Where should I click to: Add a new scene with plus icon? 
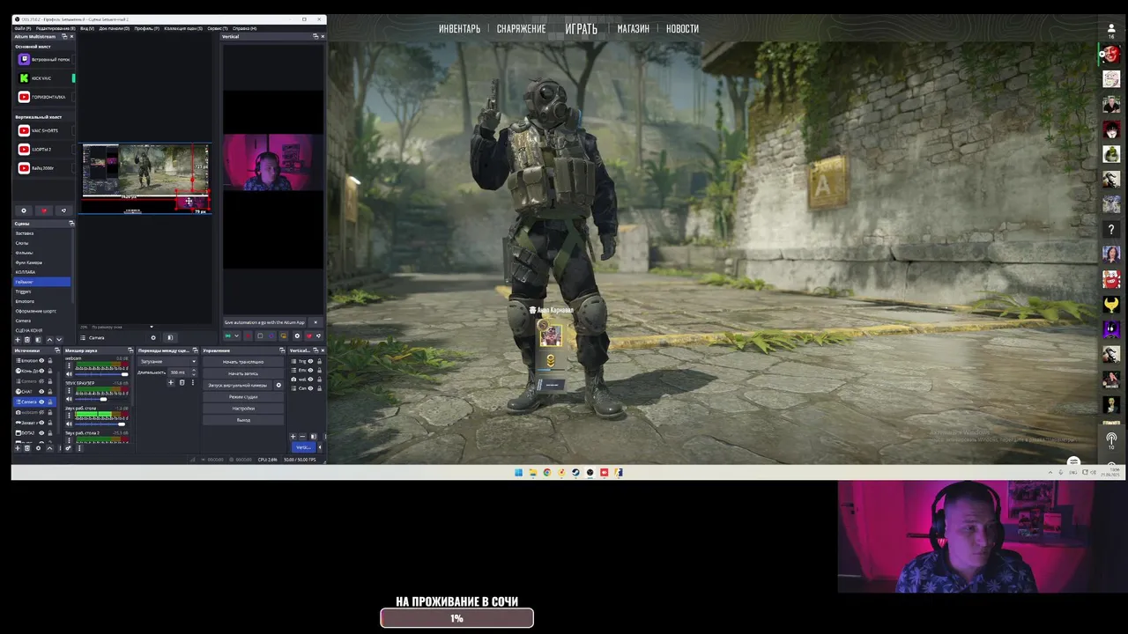18,339
